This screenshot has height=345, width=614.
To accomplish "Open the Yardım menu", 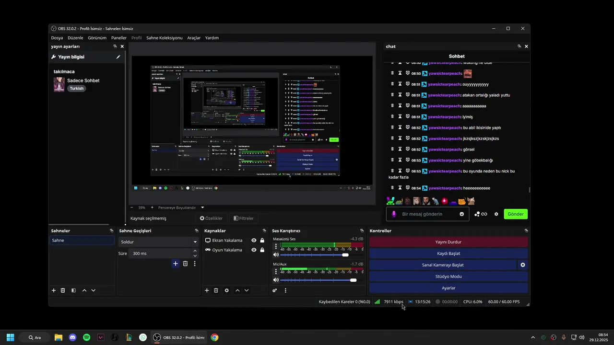I will coord(212,38).
